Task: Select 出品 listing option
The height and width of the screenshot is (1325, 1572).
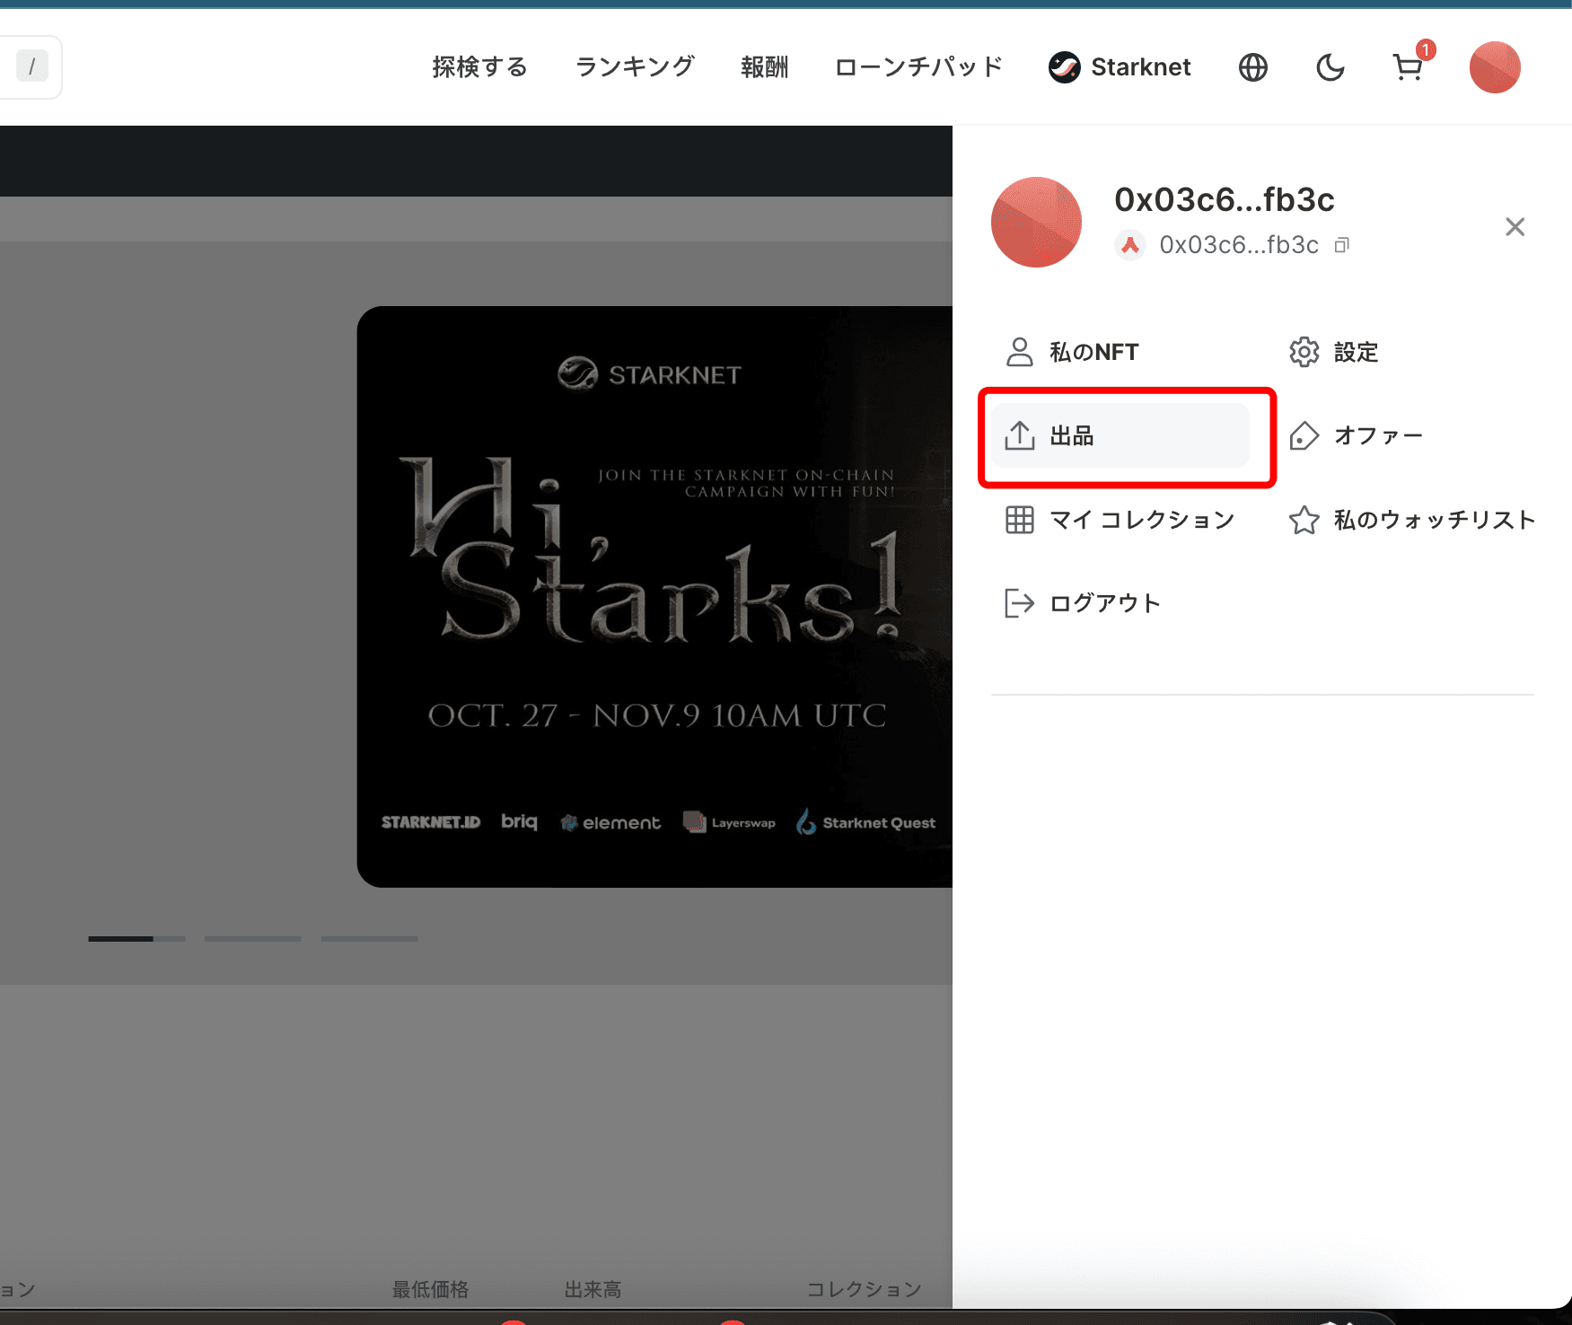Action: pyautogui.click(x=1120, y=435)
